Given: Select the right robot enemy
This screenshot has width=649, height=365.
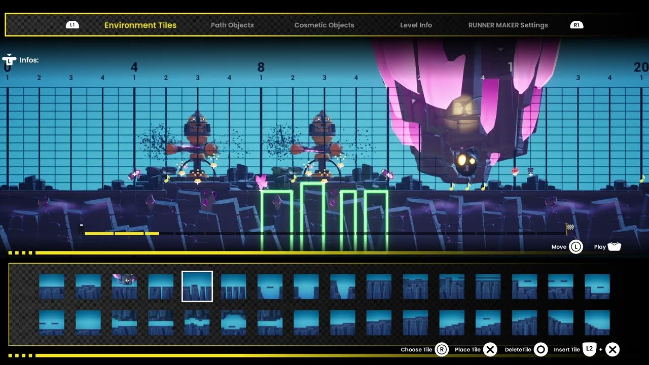Looking at the screenshot, I should pos(321,147).
